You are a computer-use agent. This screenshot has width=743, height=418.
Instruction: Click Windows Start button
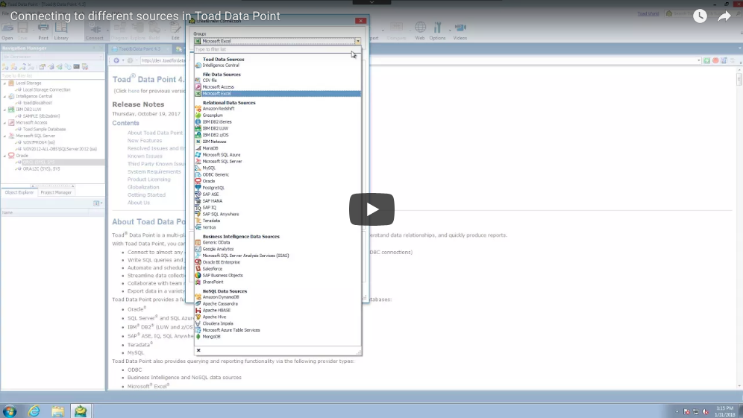pyautogui.click(x=10, y=411)
